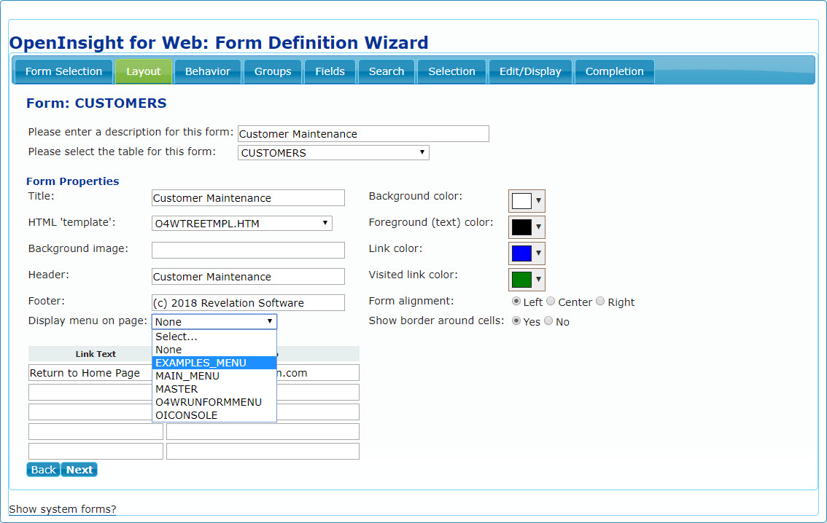The width and height of the screenshot is (827, 523).
Task: Click the Foreground black color swatch
Action: pyautogui.click(x=521, y=227)
